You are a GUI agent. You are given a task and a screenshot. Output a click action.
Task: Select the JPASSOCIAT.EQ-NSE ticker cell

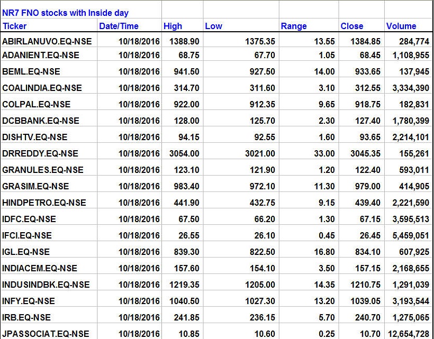46,334
